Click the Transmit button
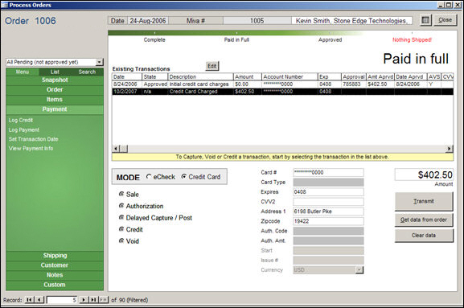The height and width of the screenshot is (308, 464). (424, 201)
